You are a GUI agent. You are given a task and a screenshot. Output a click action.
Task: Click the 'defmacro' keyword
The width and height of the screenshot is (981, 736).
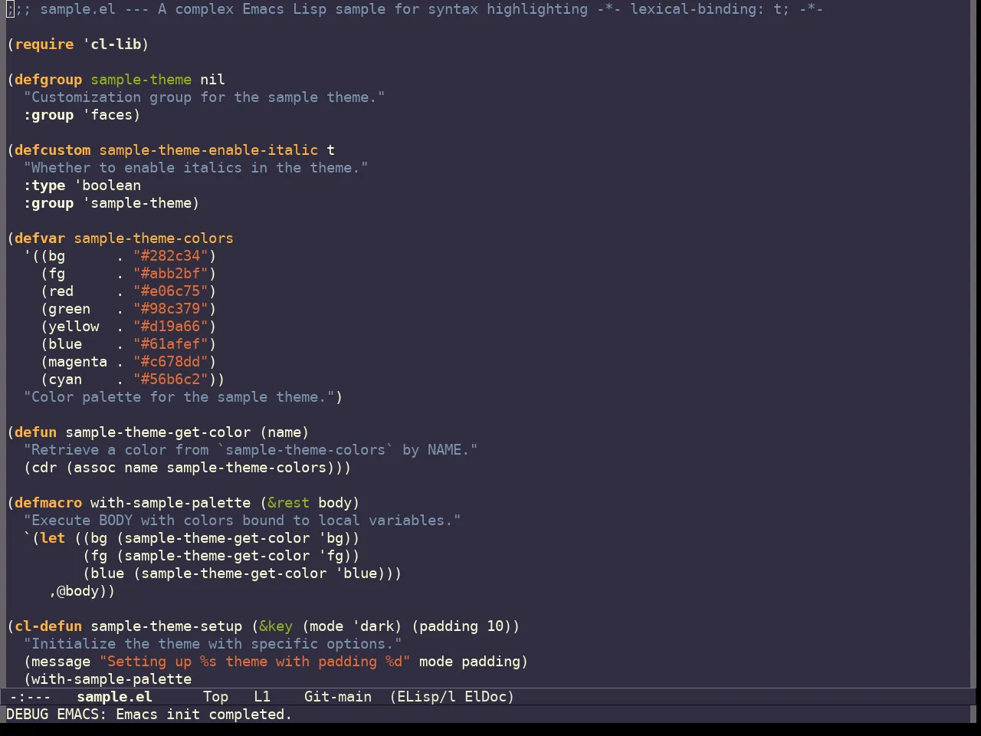tap(48, 503)
